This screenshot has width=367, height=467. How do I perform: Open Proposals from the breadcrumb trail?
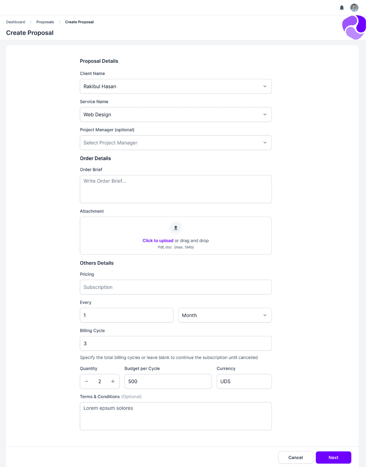click(45, 22)
